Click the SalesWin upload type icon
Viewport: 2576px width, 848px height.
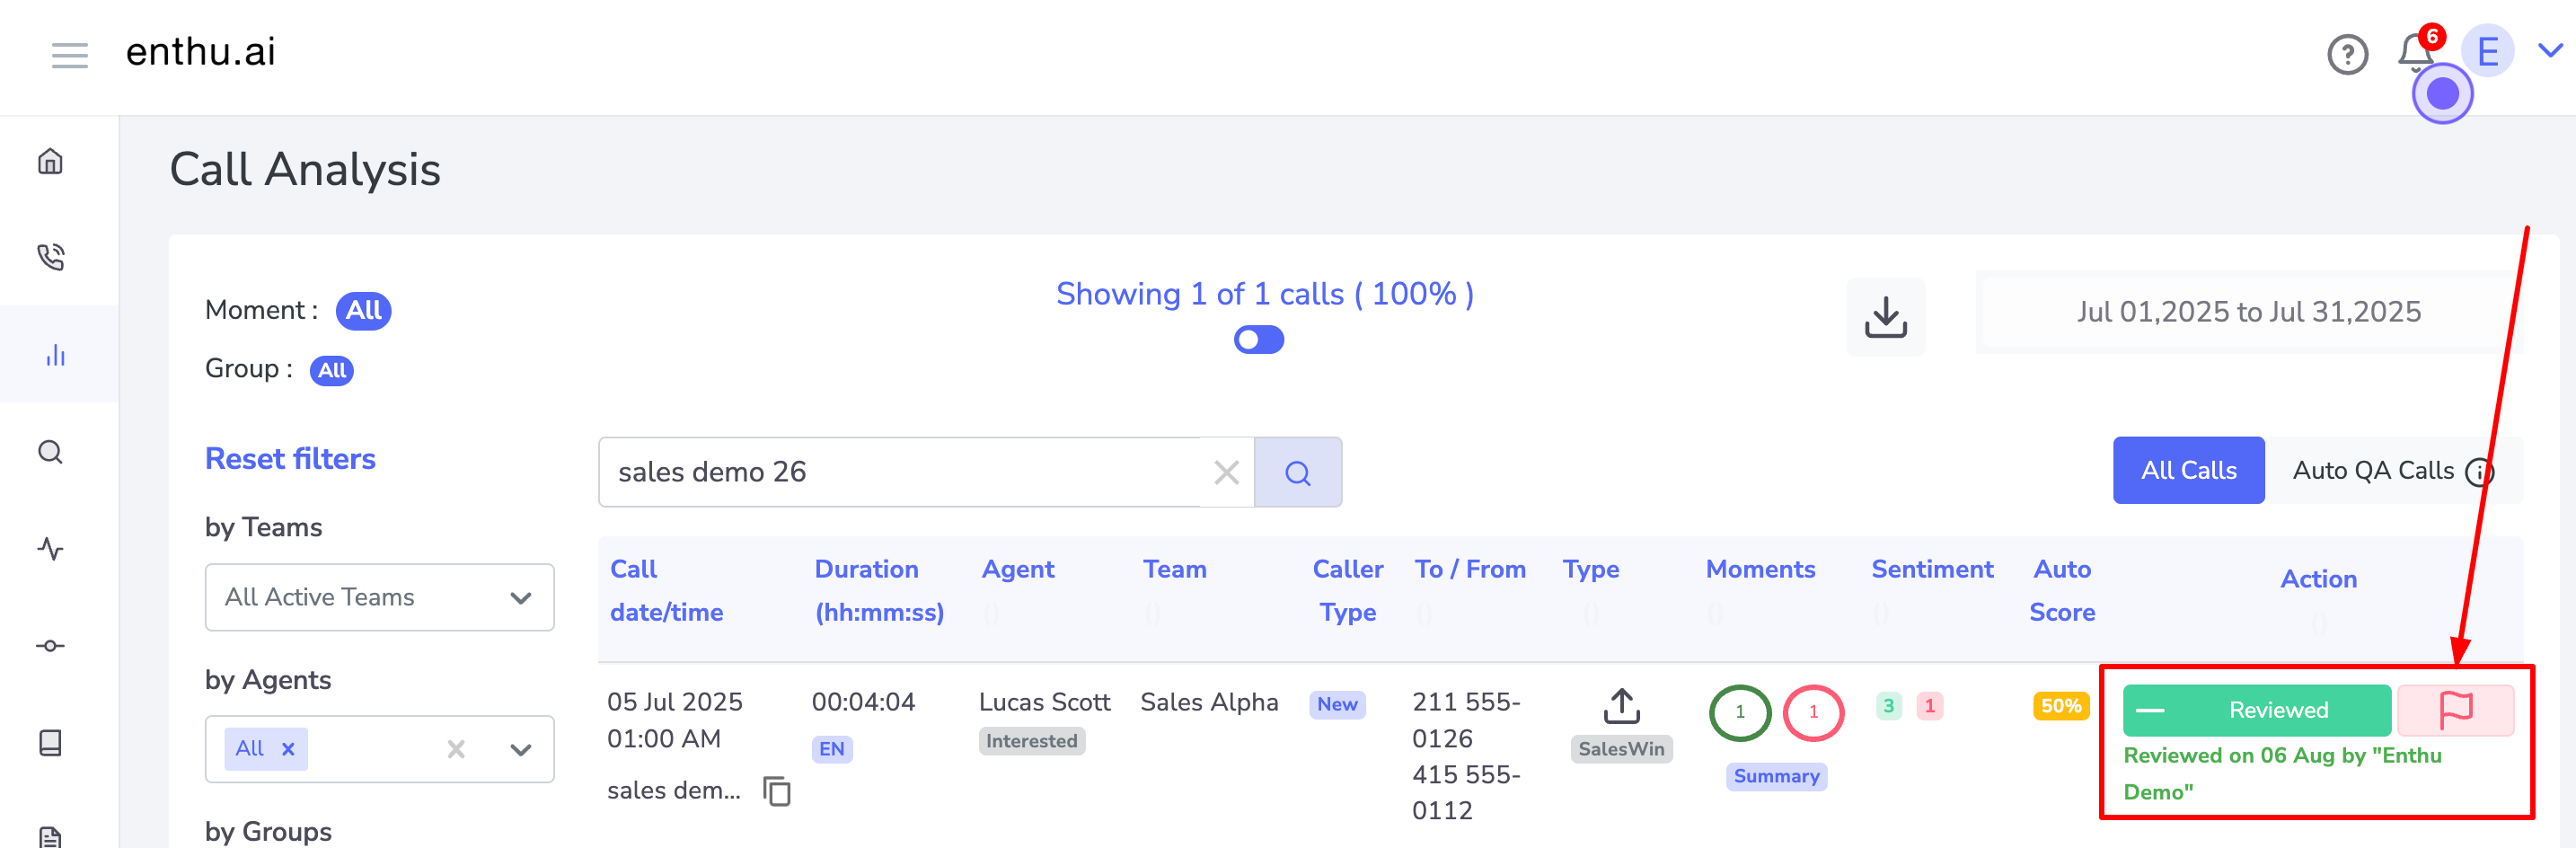1621,706
